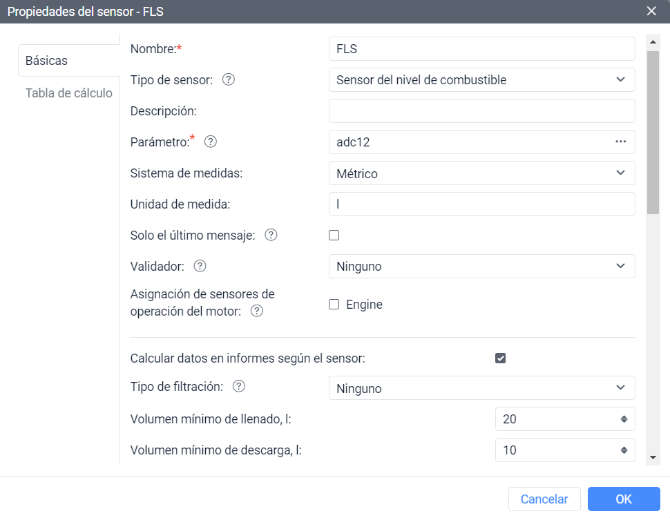This screenshot has height=518, width=670.
Task: Open help for Tipo de sensor
Action: 228,79
